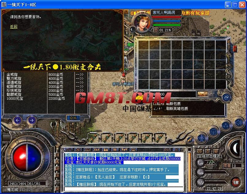247x194 pixels.
Task: Minimize the 一统天下1-8区 window
Action: (x=228, y=5)
